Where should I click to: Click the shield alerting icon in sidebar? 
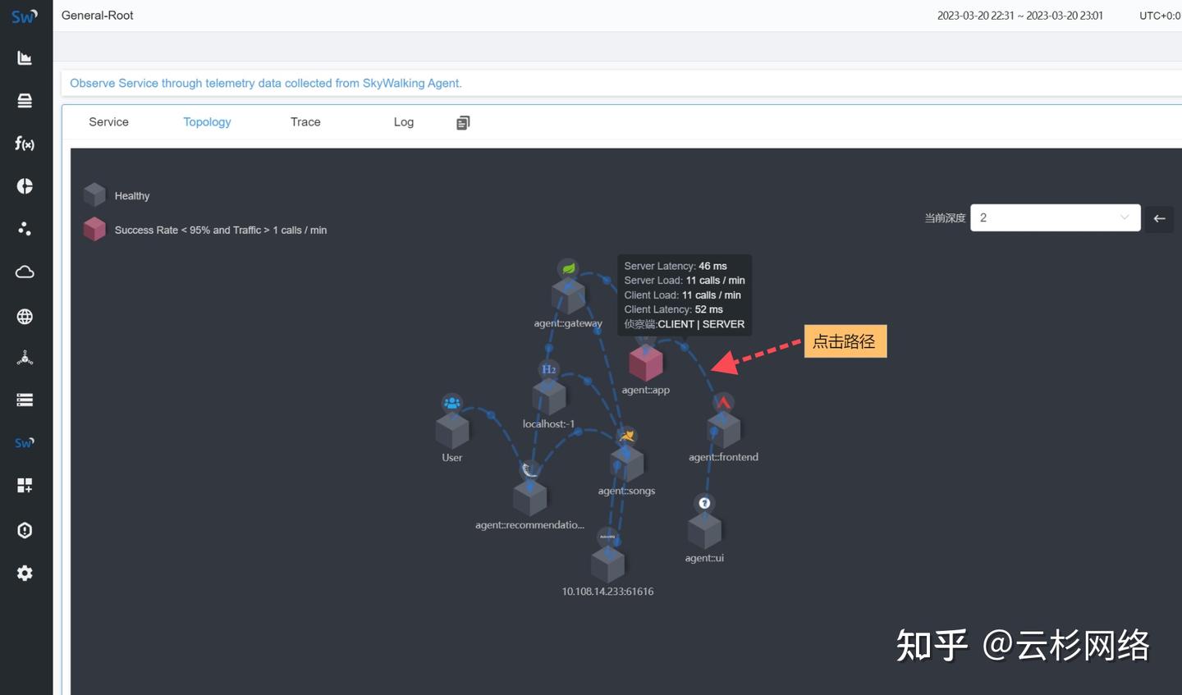pos(25,530)
